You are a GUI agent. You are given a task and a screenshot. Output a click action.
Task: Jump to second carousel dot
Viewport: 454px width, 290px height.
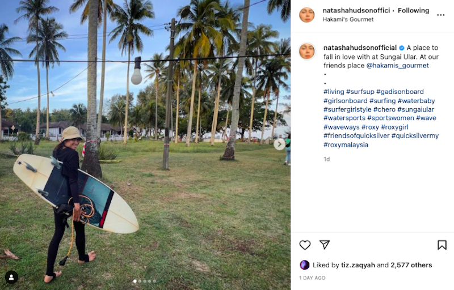coord(140,281)
